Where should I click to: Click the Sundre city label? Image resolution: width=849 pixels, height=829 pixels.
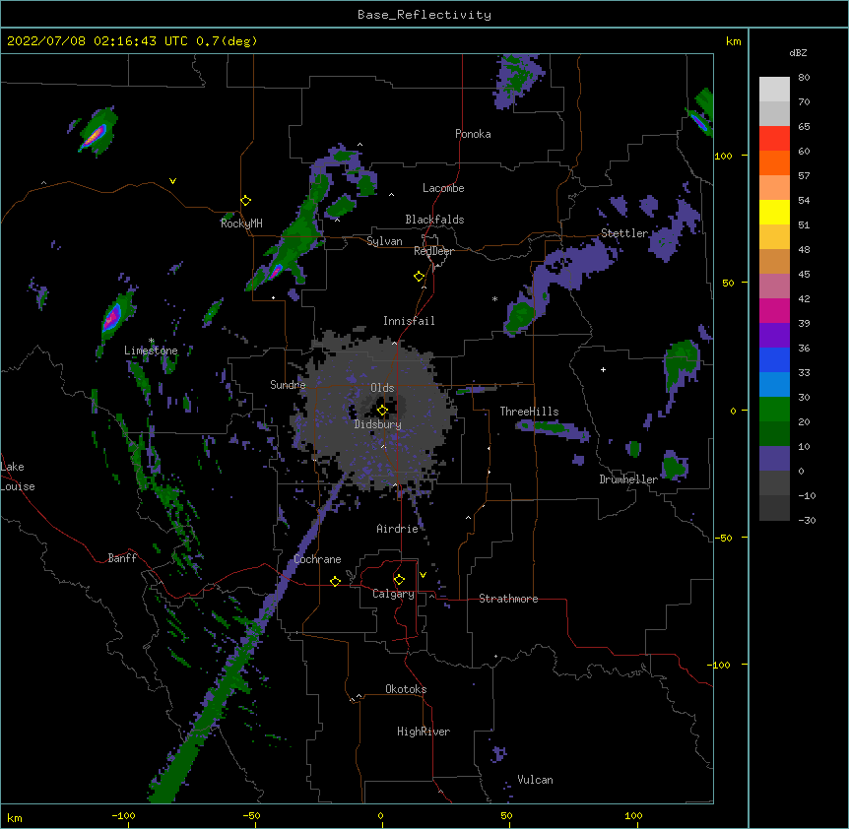click(x=288, y=385)
